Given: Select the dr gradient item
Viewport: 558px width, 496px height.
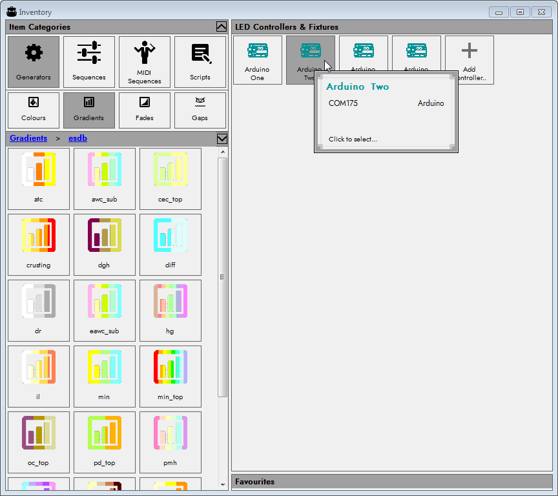Looking at the screenshot, I should 39,310.
